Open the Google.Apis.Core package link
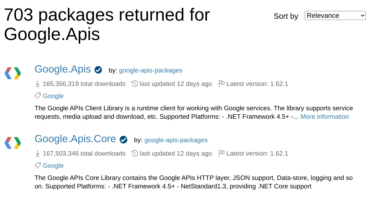The image size is (372, 199). tap(75, 139)
